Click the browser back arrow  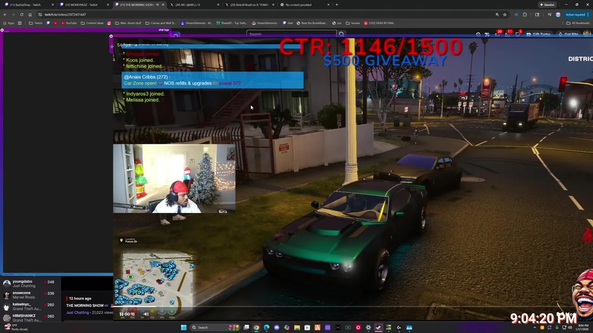(5, 14)
